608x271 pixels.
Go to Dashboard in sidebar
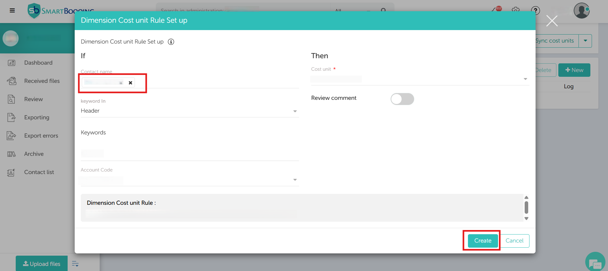tap(38, 63)
